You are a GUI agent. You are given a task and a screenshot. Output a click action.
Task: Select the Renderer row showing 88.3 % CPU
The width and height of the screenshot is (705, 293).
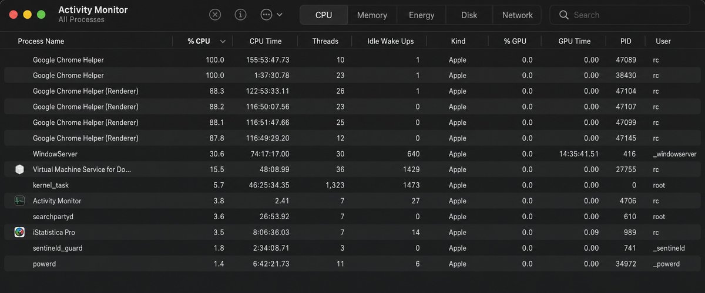pyautogui.click(x=352, y=91)
